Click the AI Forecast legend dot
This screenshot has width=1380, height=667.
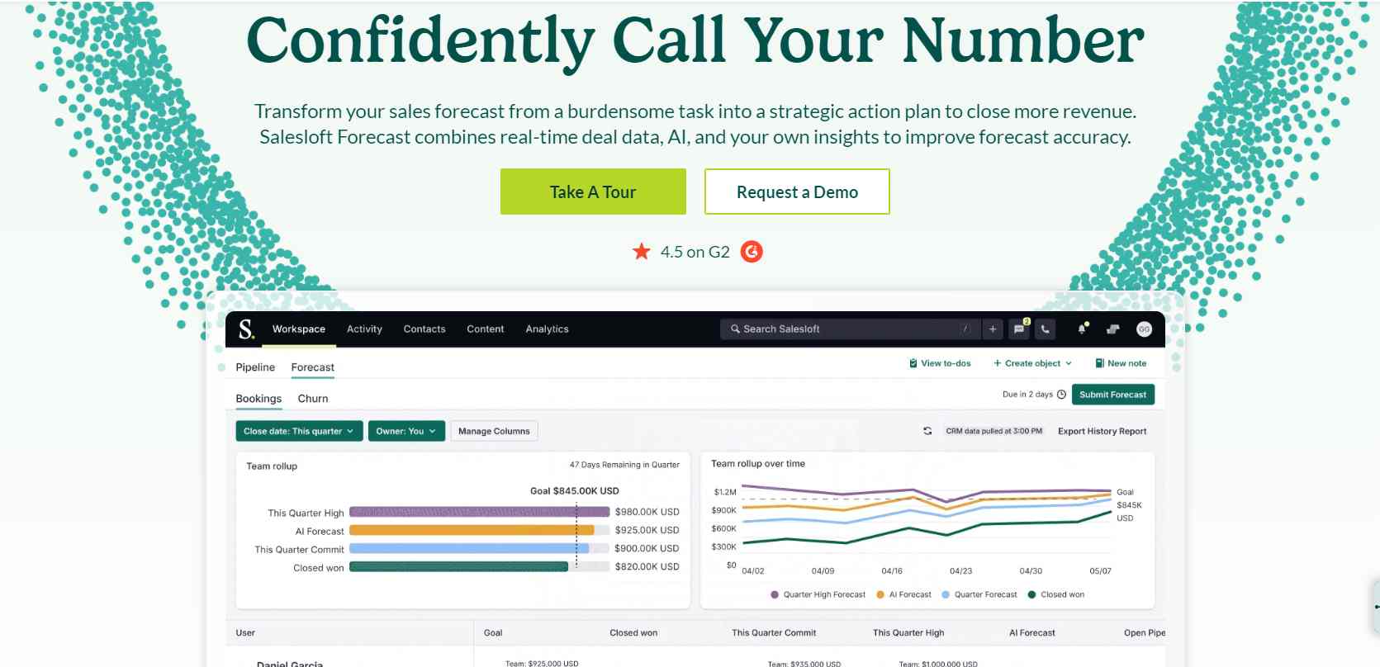(880, 594)
